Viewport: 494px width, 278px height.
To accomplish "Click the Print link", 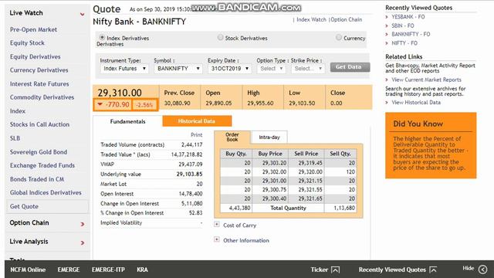I will pos(196,134).
